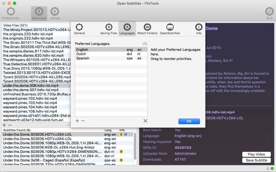
Task: Select under.the.dome.306.hdtv-lol.mp4 video file
Action: [x=36, y=85]
